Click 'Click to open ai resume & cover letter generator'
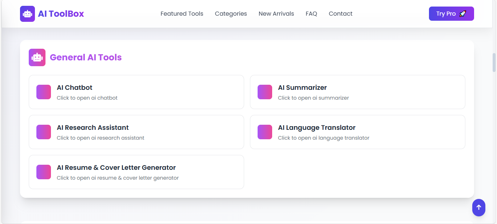Screen dimensions: 497x224 [x=118, y=178]
